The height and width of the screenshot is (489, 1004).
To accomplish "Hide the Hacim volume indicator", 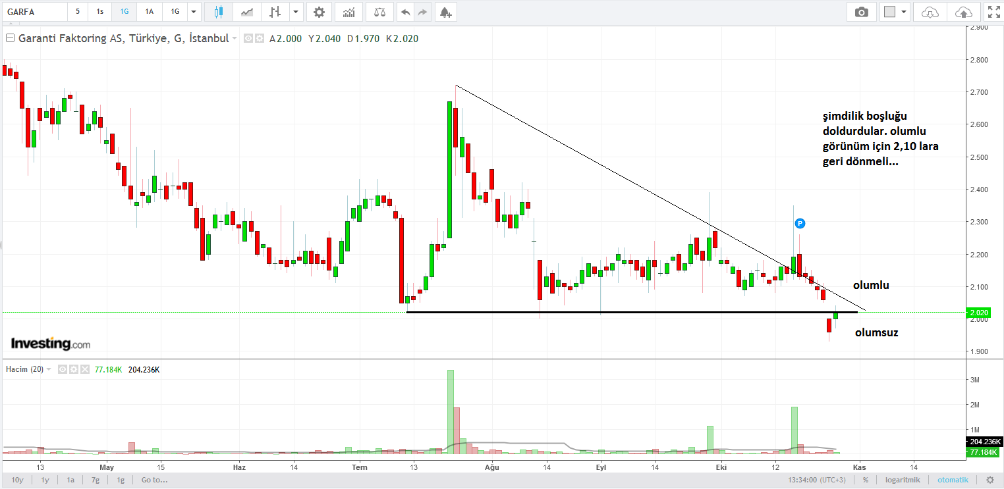I will [64, 369].
